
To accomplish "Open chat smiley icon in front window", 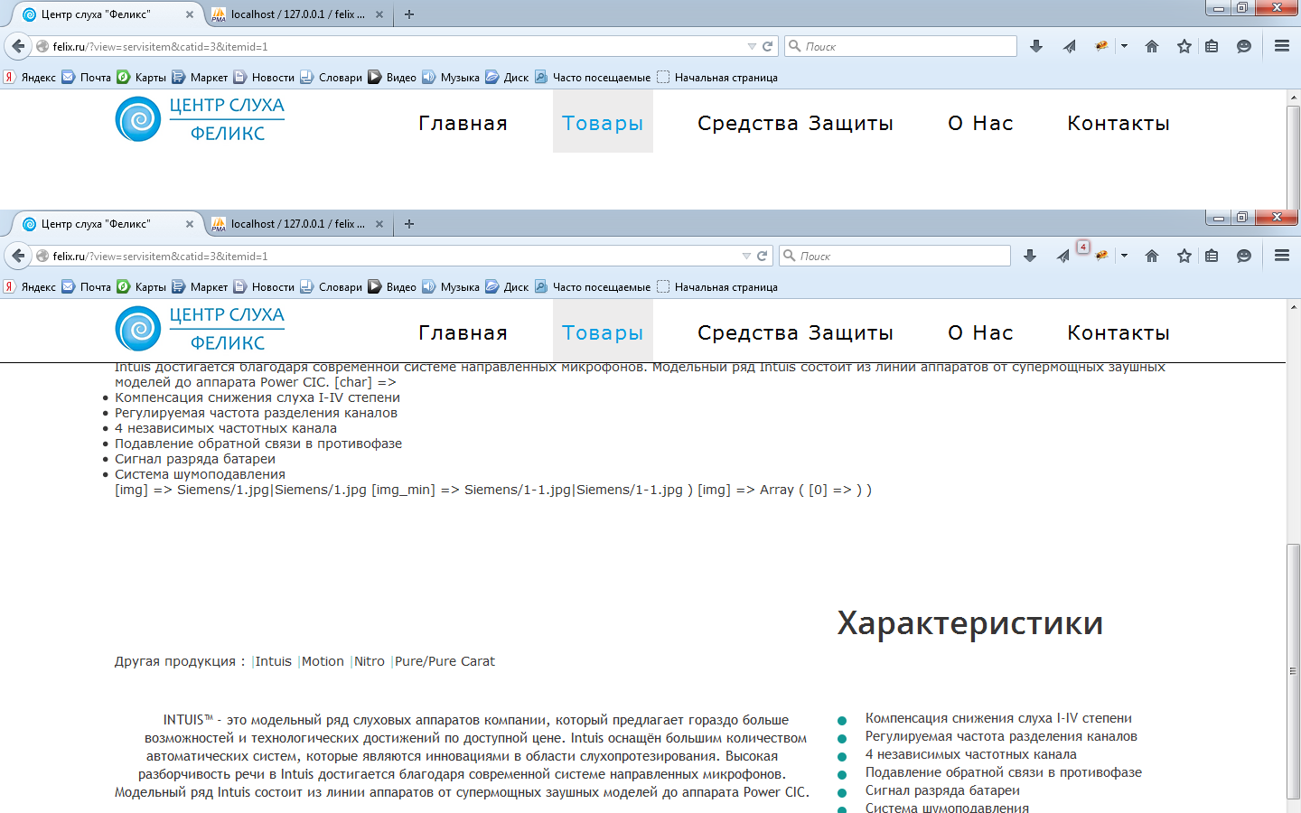I will coord(1244,256).
